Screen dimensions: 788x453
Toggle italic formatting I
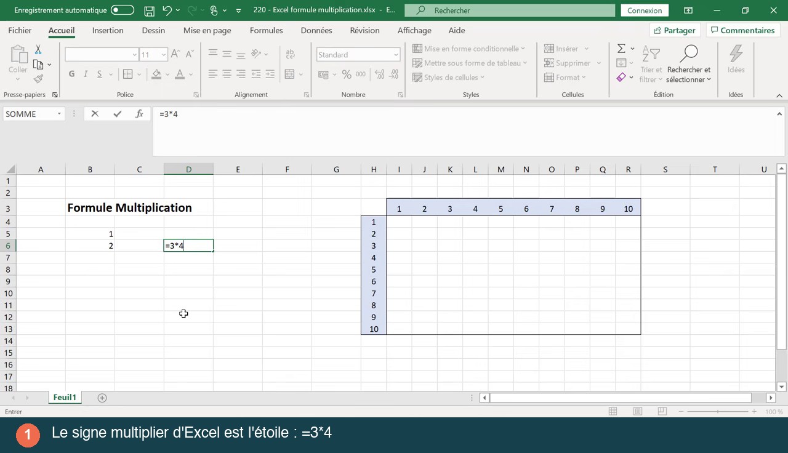[85, 74]
